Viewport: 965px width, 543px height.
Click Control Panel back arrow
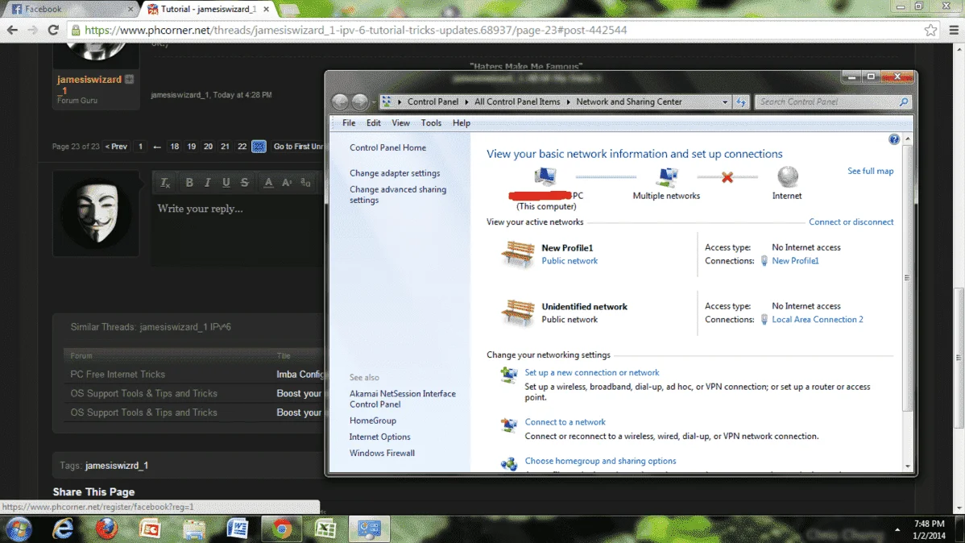(340, 102)
